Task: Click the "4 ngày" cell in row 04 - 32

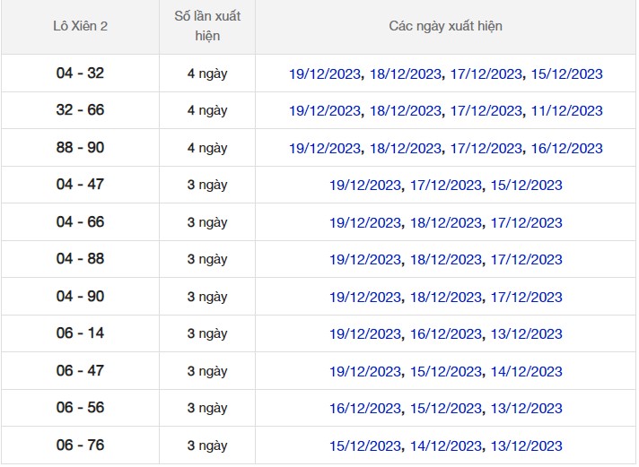Action: (x=207, y=74)
